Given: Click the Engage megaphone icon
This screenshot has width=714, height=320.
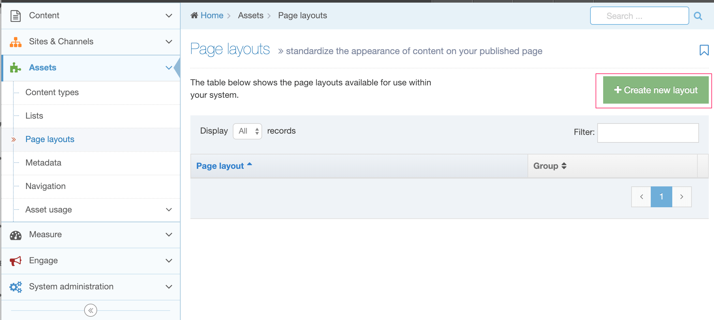Looking at the screenshot, I should point(16,261).
